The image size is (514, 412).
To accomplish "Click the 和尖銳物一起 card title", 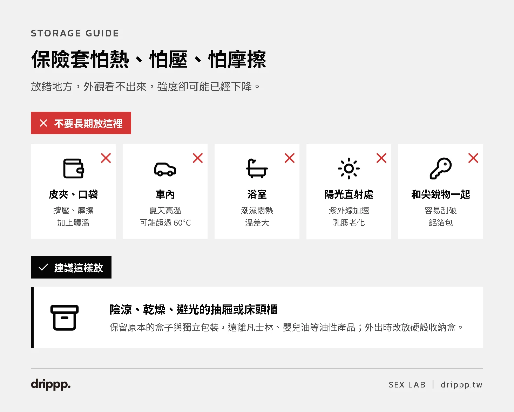I will (441, 194).
